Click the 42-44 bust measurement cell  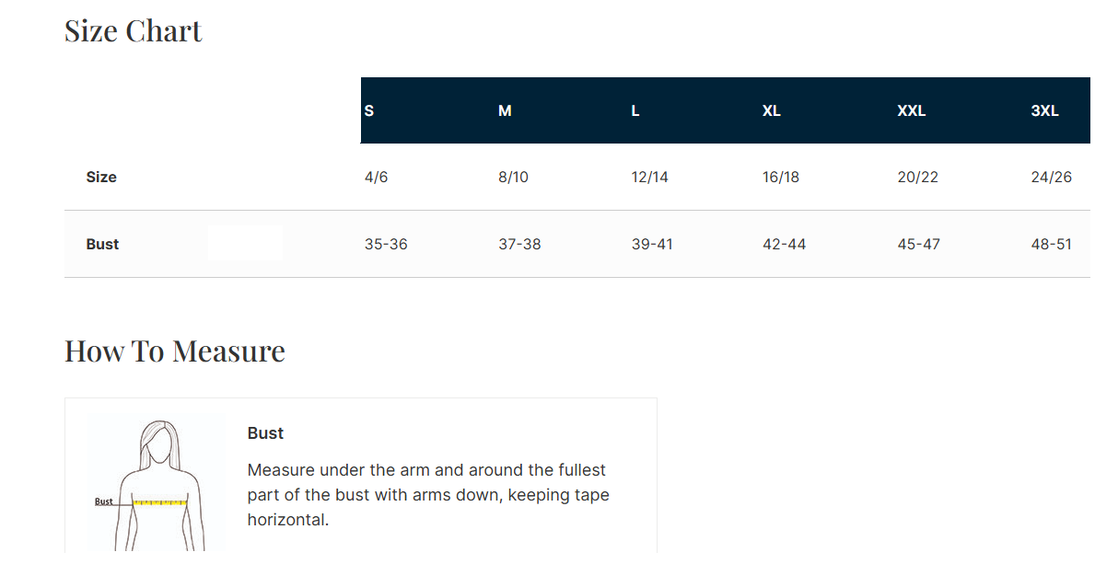pos(785,244)
